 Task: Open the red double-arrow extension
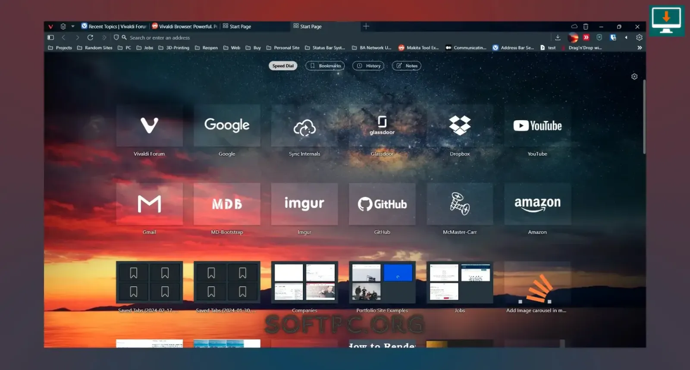tap(586, 38)
